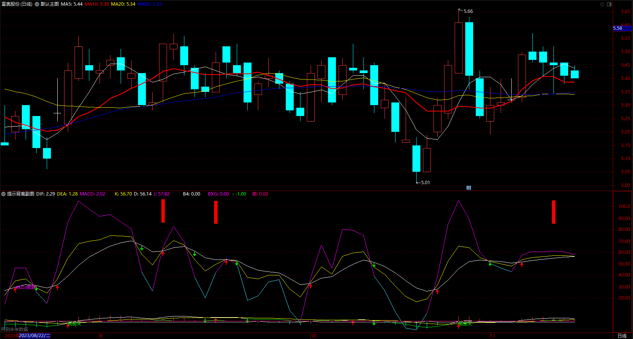Click the tall cyan candle below 5.66 high
The height and width of the screenshot is (339, 633).
(x=469, y=49)
